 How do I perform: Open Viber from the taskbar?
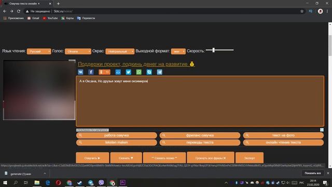101,182
